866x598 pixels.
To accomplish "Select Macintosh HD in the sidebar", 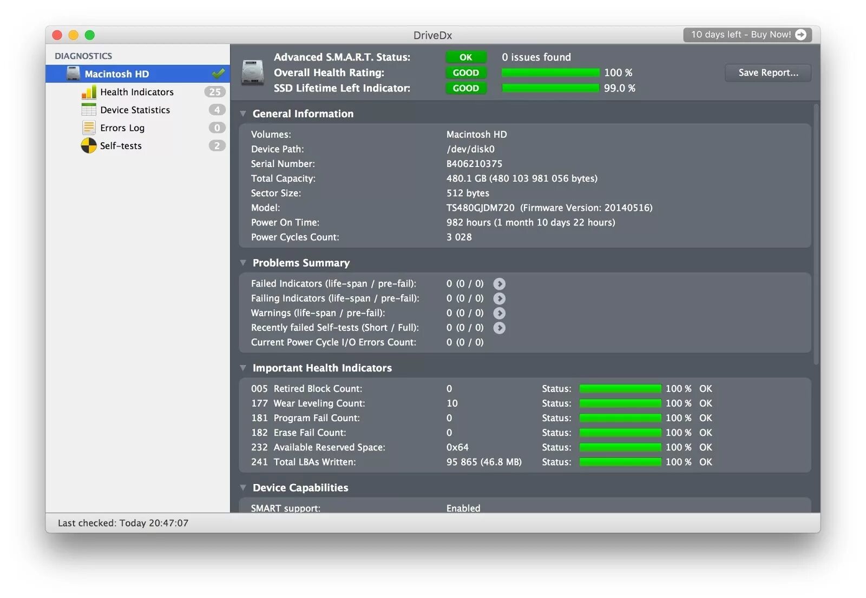I will (x=138, y=74).
